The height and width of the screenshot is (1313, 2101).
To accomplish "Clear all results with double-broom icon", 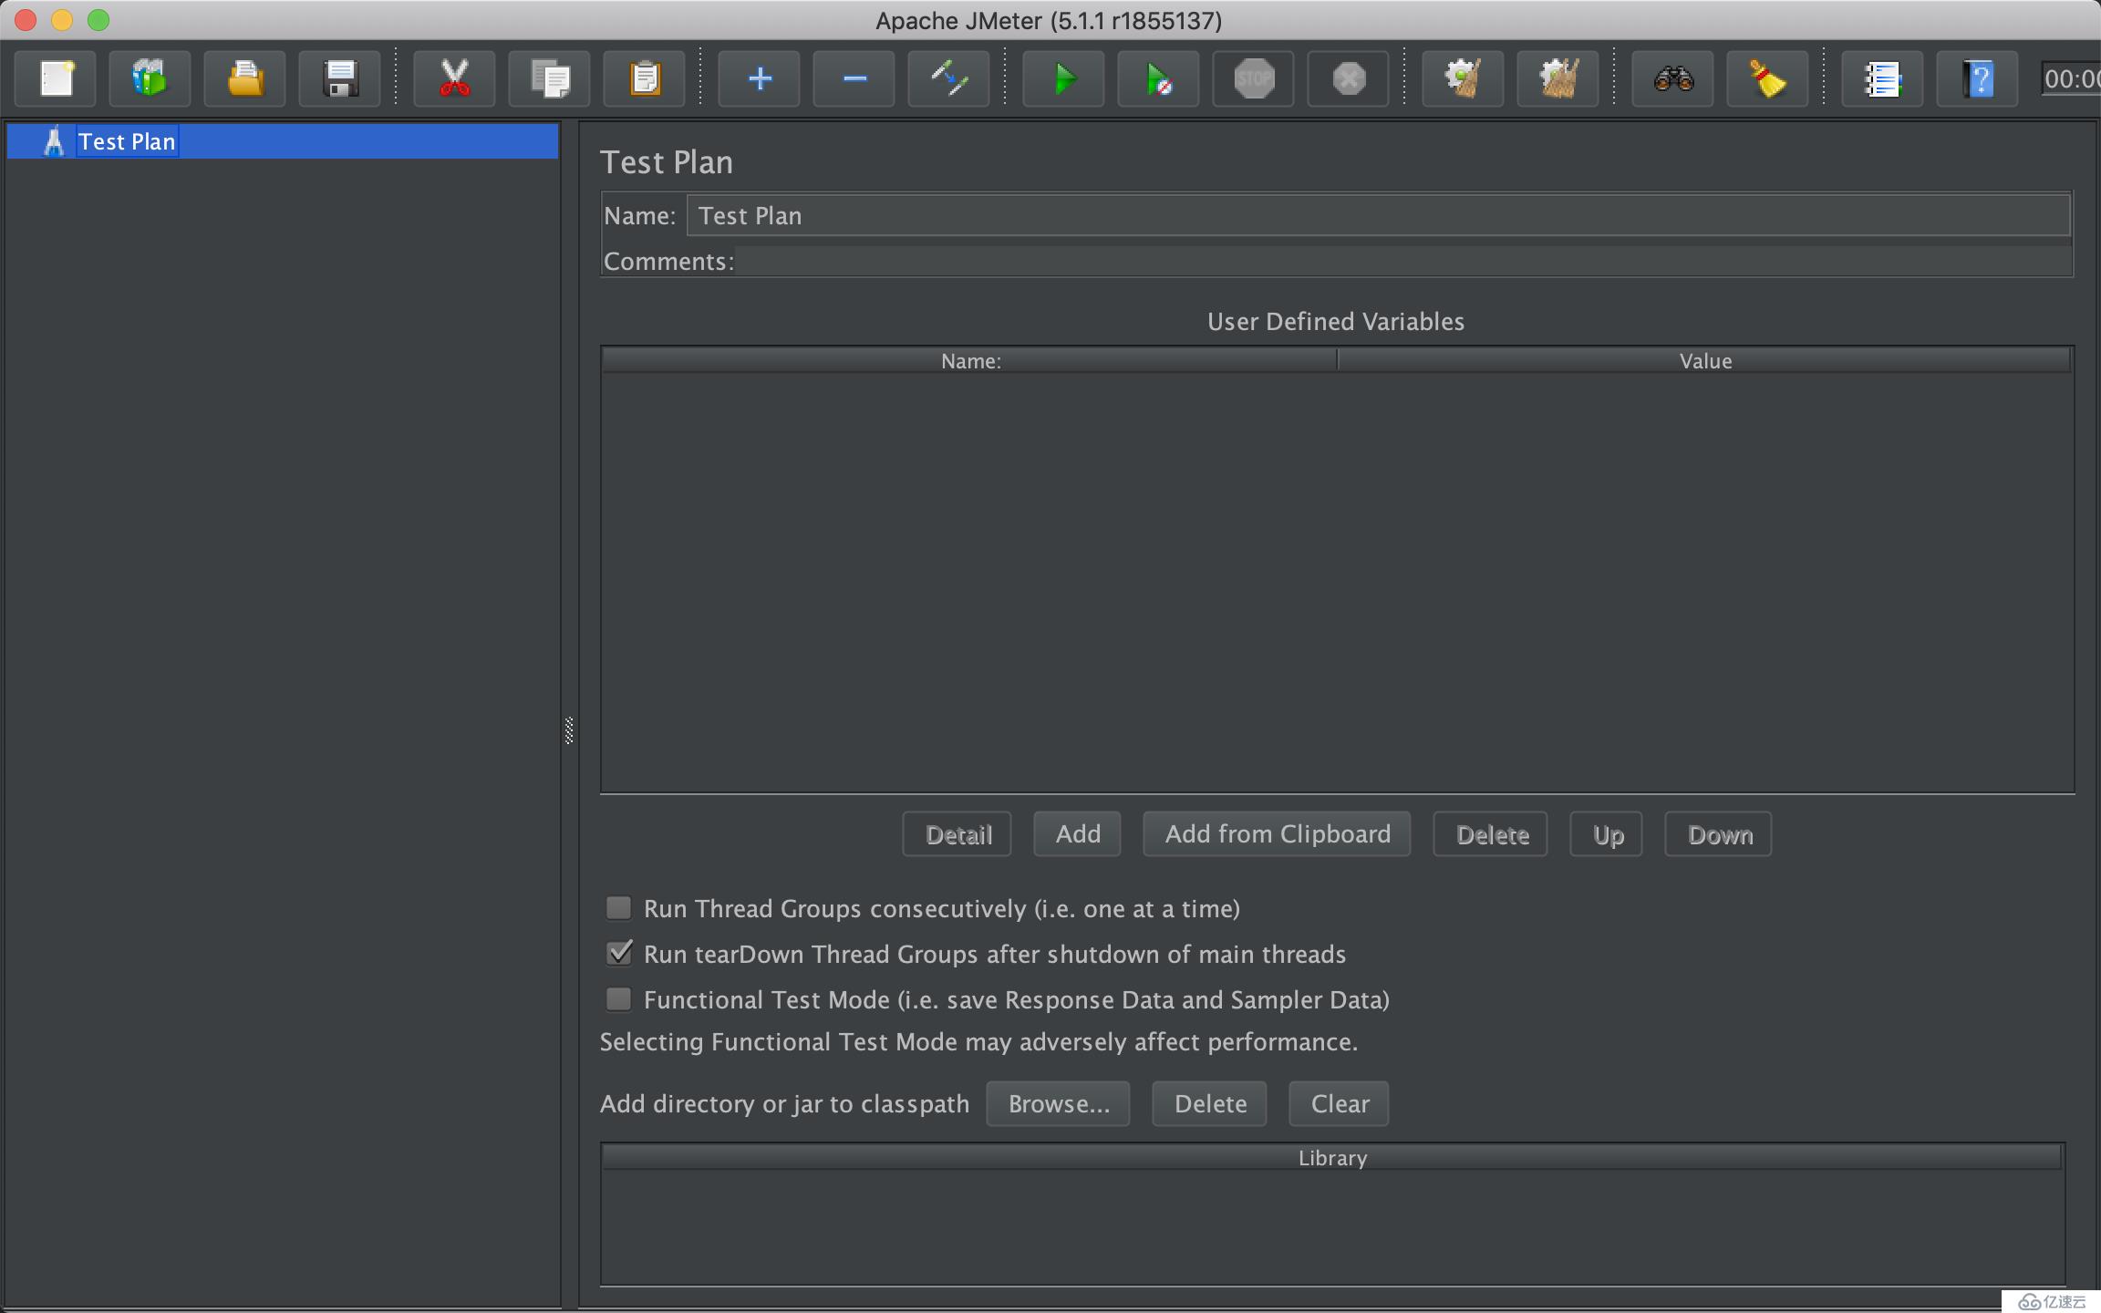I will [1558, 79].
